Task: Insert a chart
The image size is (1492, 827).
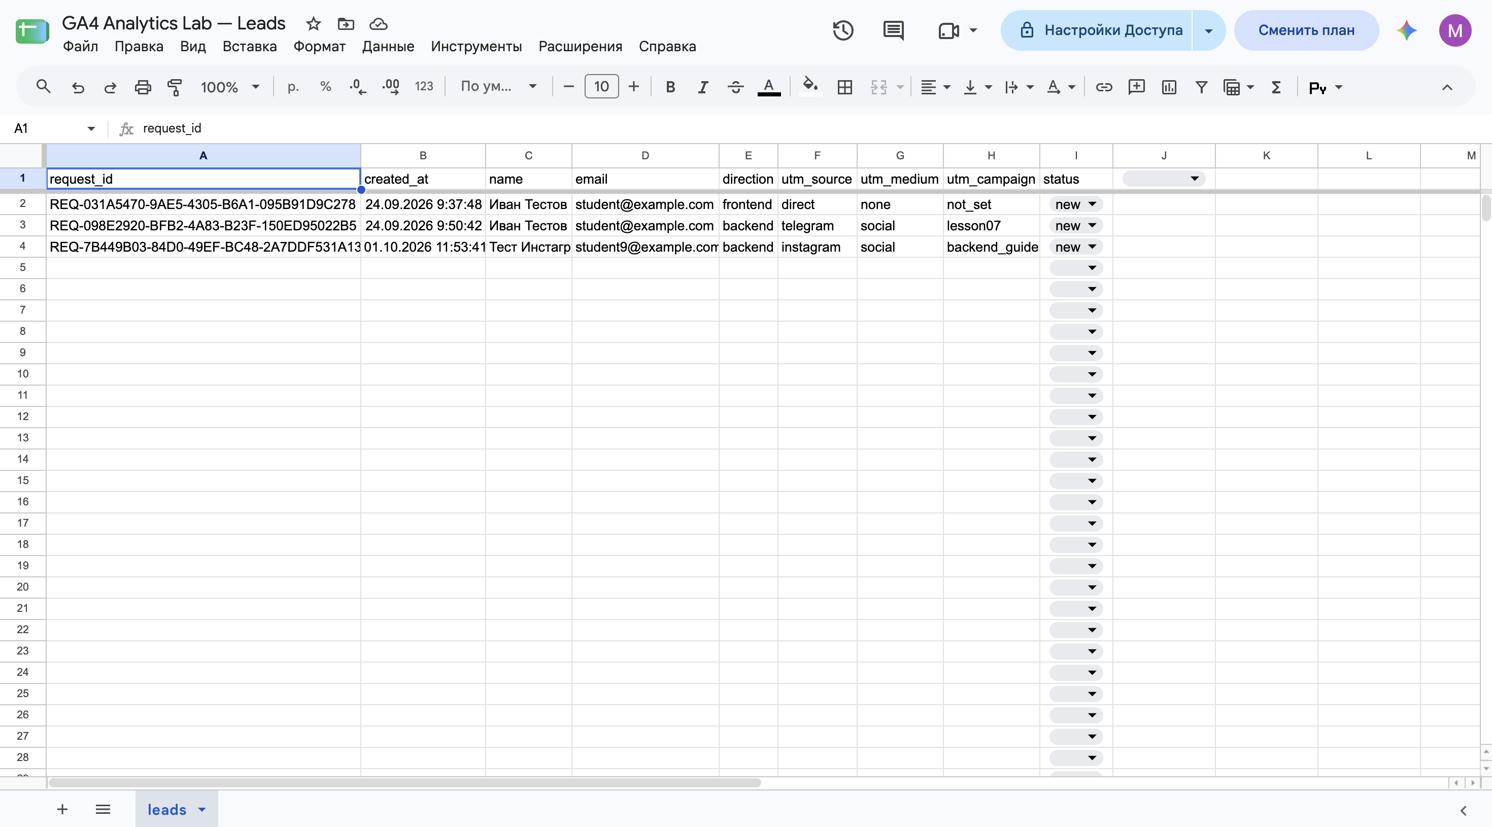Action: pos(1169,87)
